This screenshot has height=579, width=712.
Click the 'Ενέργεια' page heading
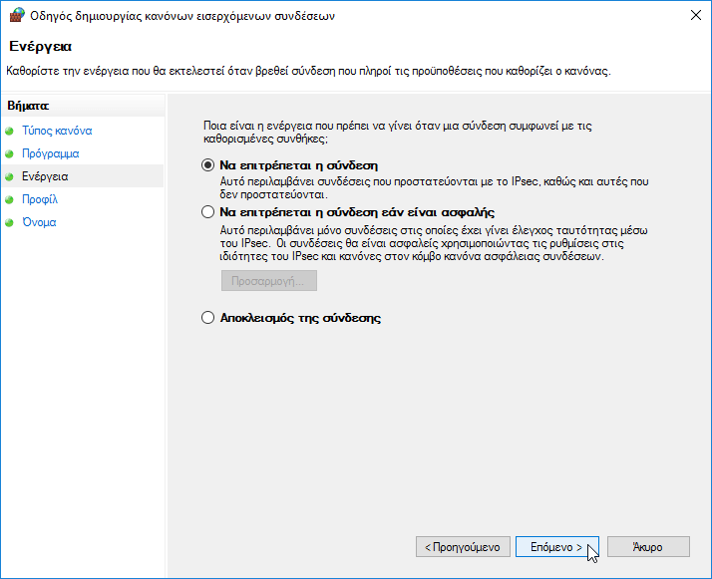coord(41,46)
